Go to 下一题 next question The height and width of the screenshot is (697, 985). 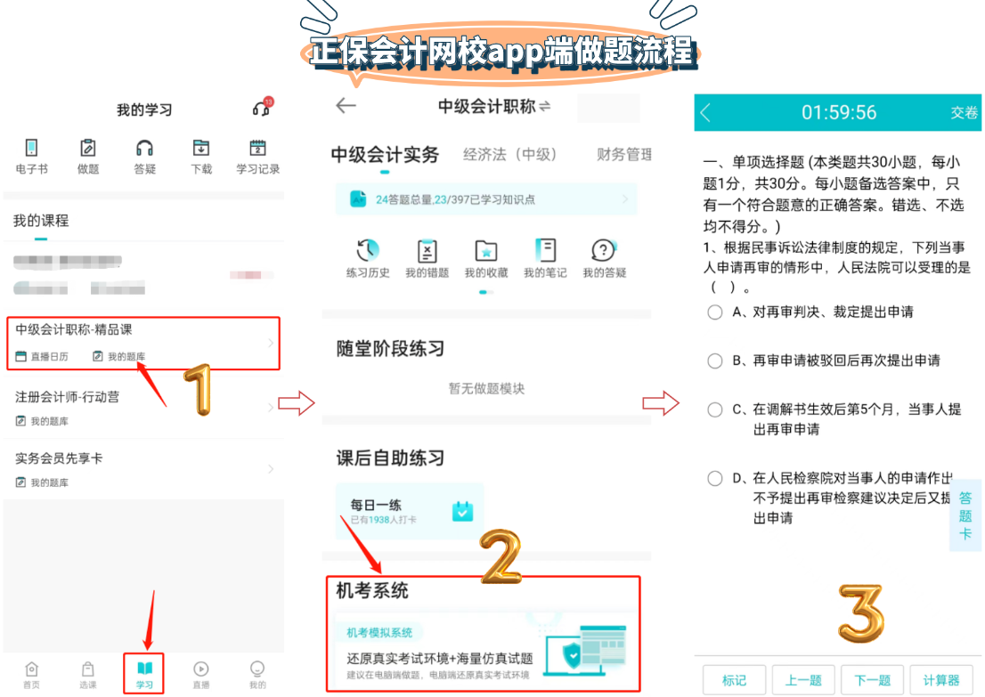pos(873,679)
